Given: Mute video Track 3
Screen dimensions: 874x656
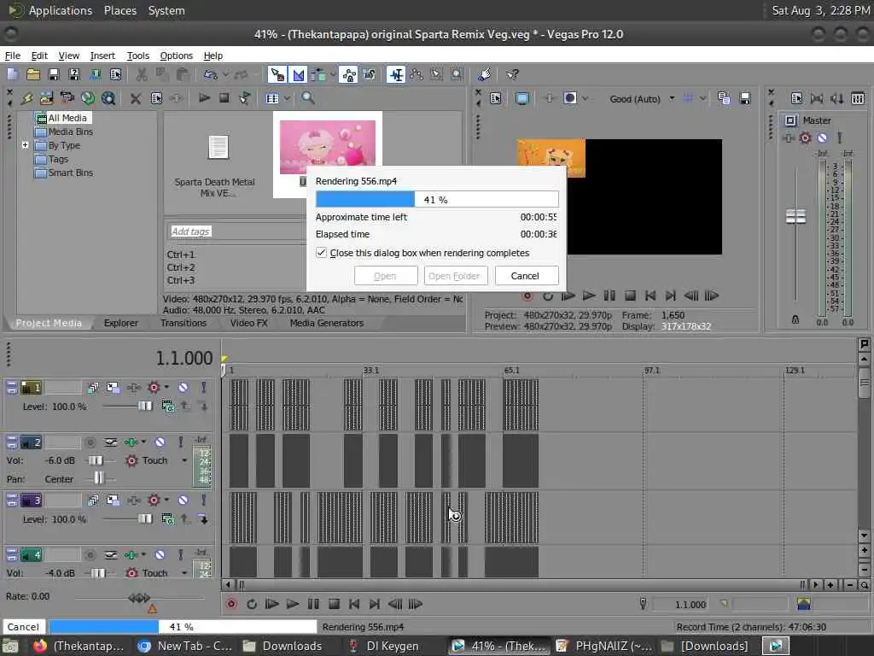Looking at the screenshot, I should pos(183,500).
